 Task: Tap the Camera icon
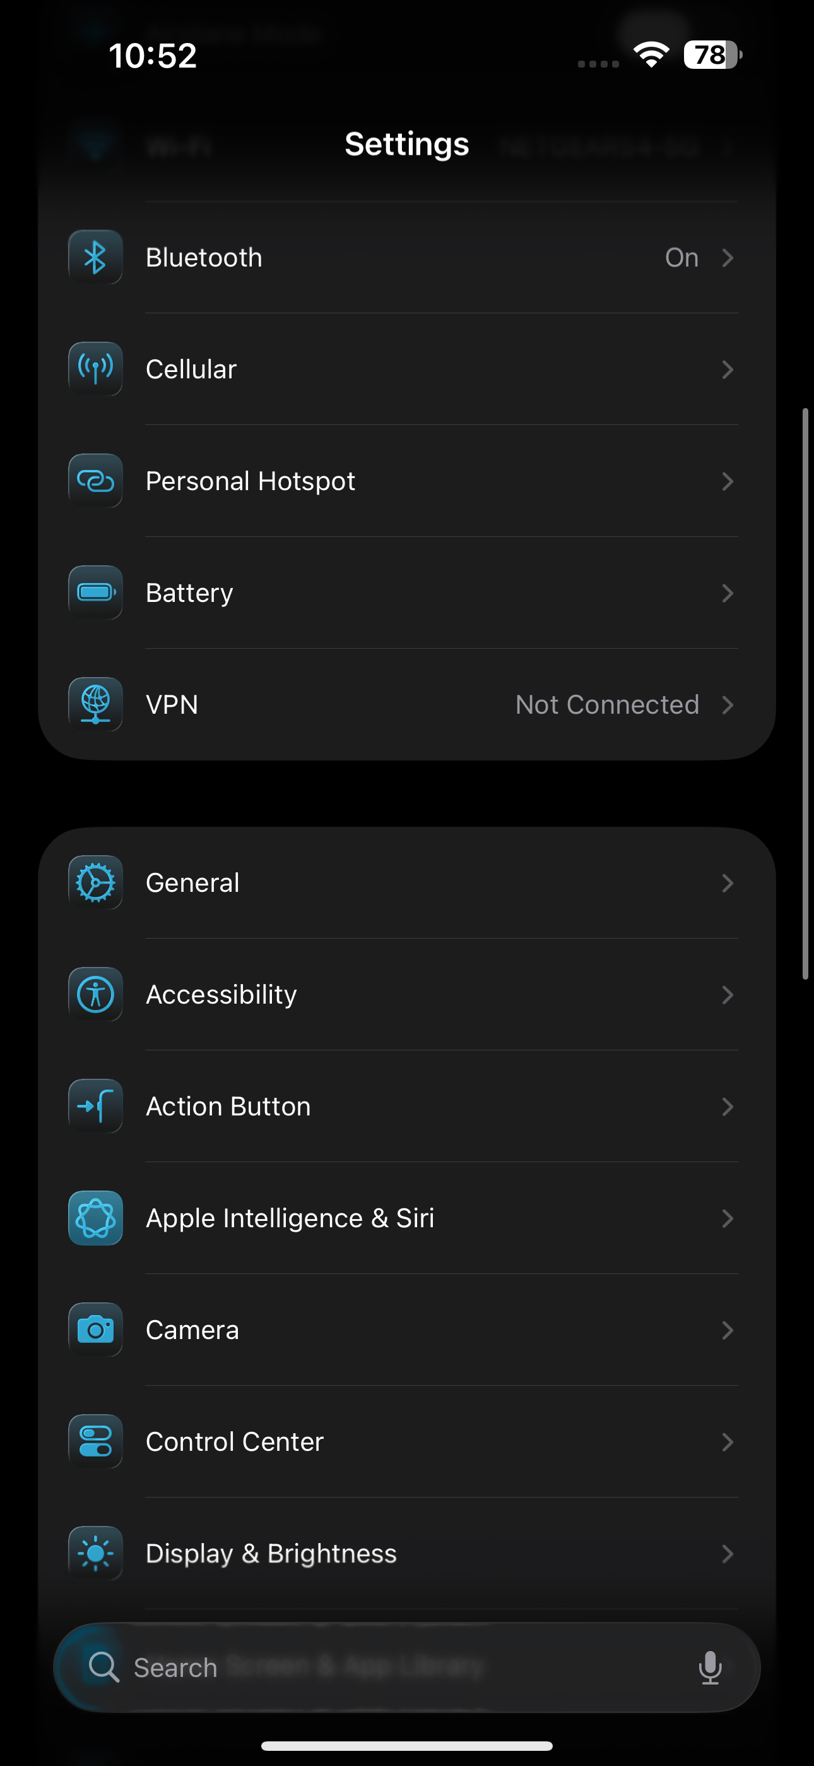[x=95, y=1330]
